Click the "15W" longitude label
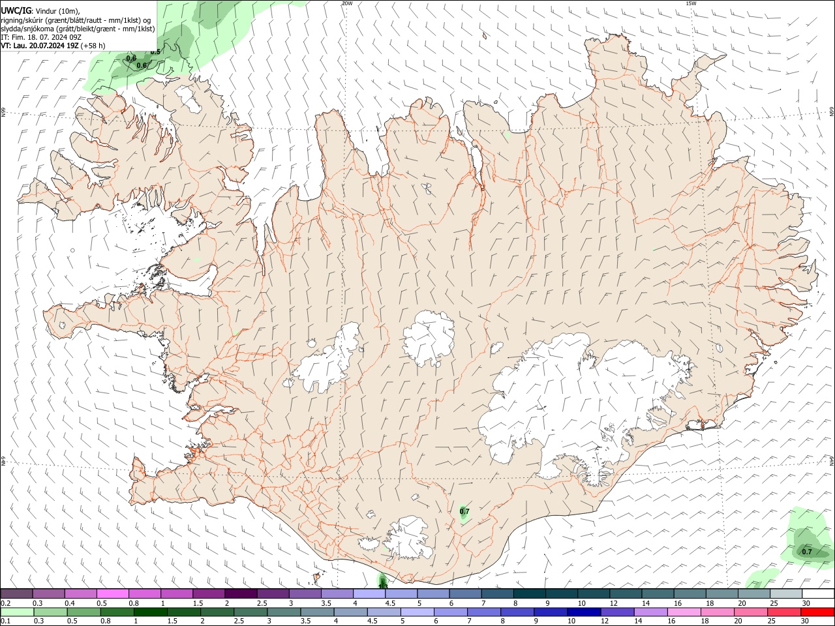The height and width of the screenshot is (626, 835). (691, 3)
